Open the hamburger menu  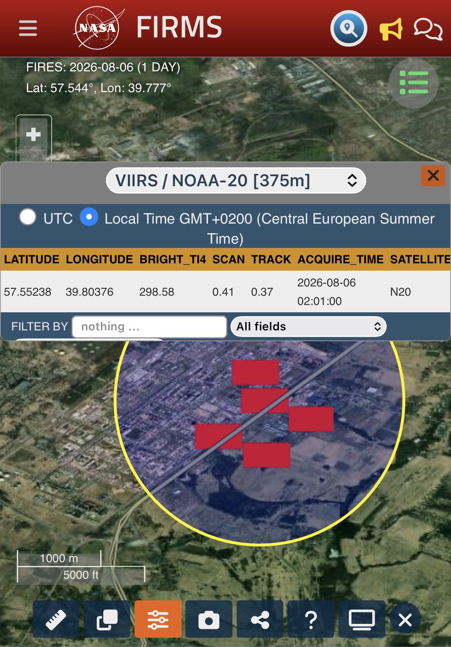pyautogui.click(x=28, y=28)
